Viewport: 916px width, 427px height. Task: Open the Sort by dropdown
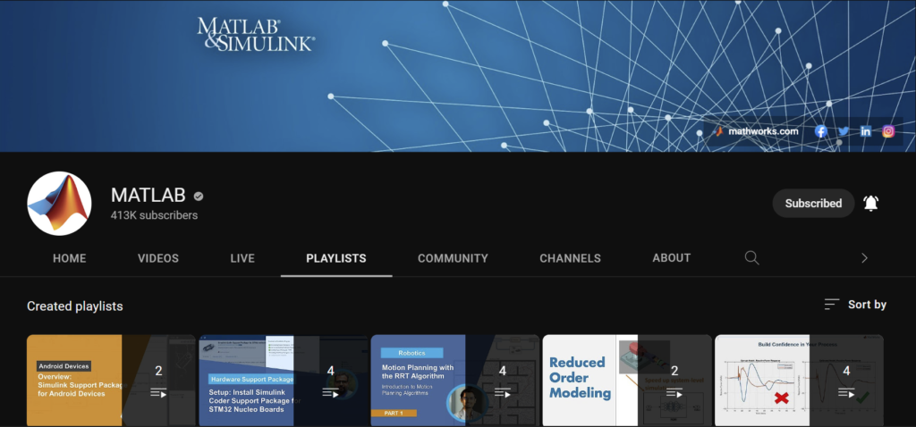(x=855, y=305)
